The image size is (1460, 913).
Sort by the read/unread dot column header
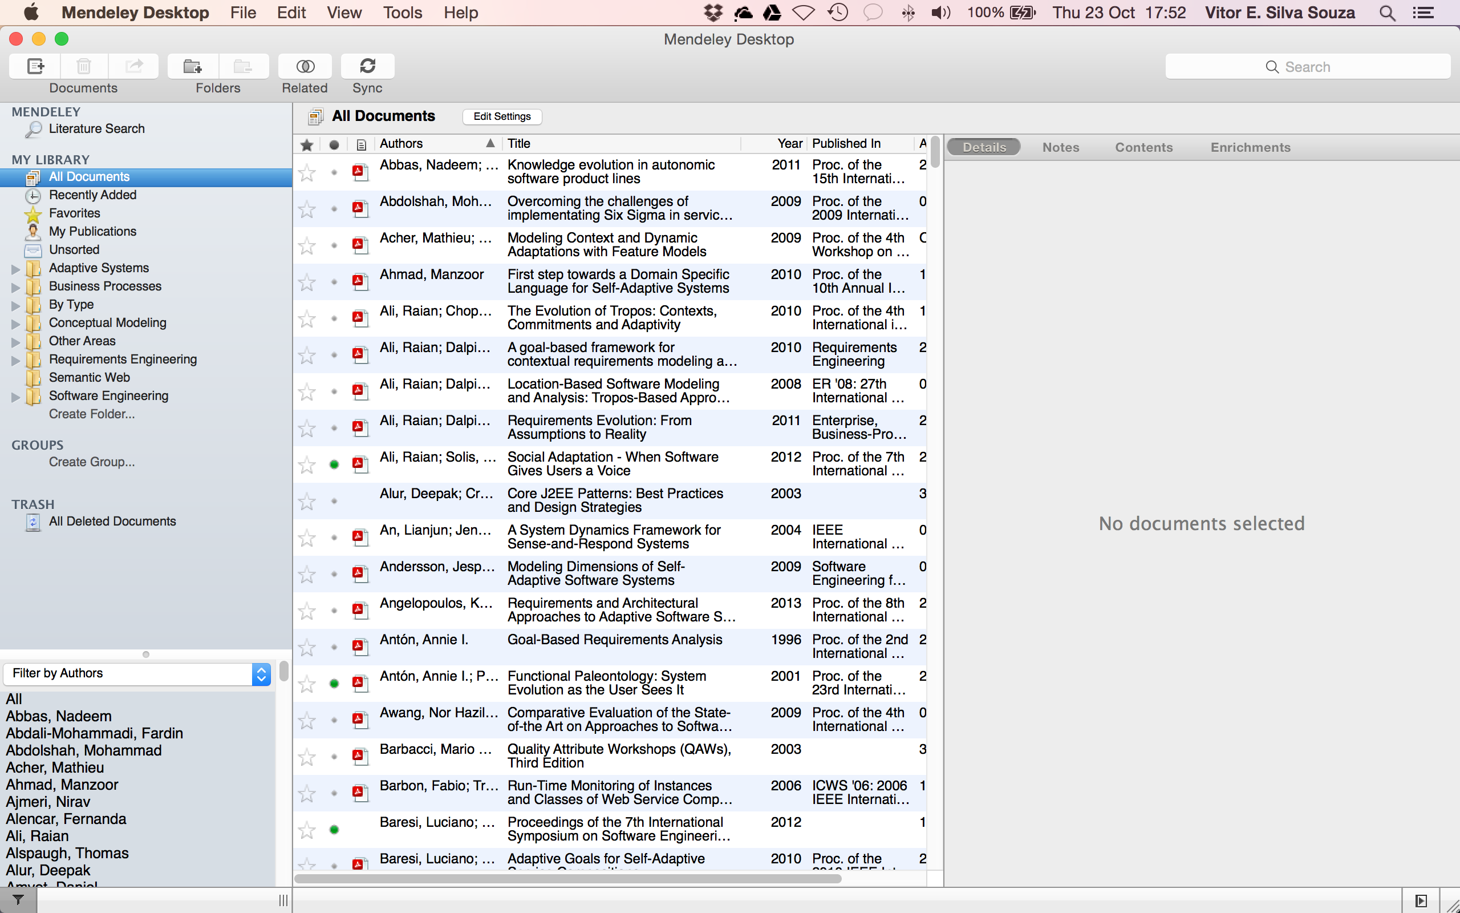click(334, 144)
